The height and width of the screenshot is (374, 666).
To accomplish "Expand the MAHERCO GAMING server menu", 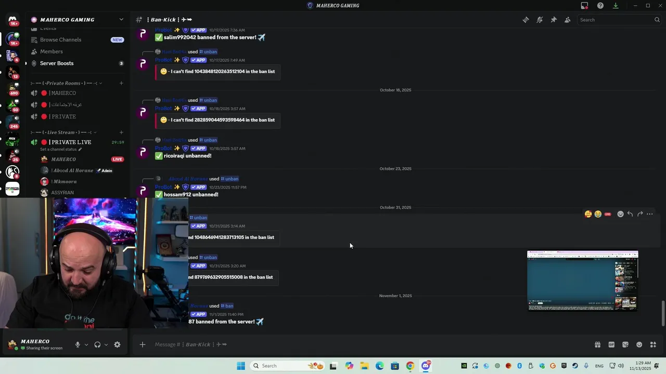I will point(78,20).
